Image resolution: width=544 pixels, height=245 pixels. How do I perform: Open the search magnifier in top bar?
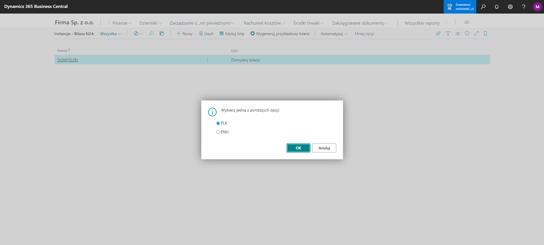click(483, 7)
